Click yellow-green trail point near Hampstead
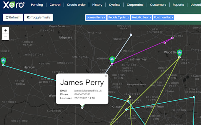Screen dimensions: 201x125 130,97
